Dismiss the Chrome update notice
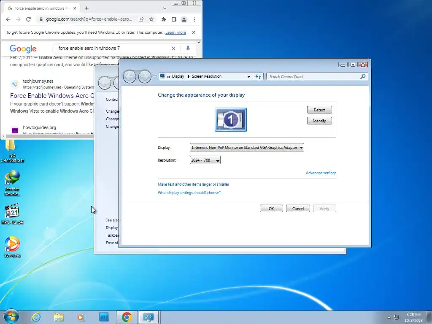The image size is (432, 324). (x=194, y=32)
